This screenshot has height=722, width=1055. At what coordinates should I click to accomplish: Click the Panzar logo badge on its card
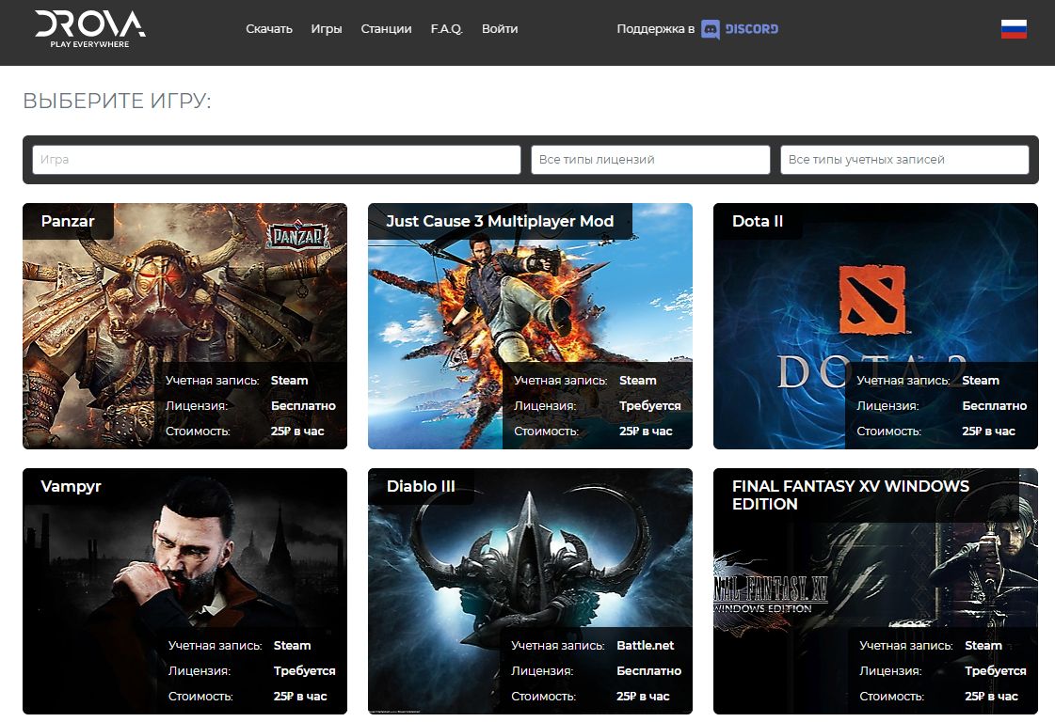(x=298, y=235)
